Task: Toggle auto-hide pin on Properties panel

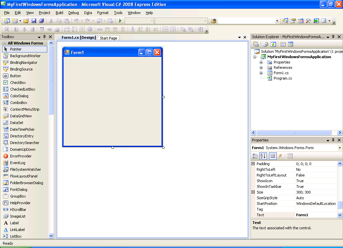Action: click(x=333, y=140)
